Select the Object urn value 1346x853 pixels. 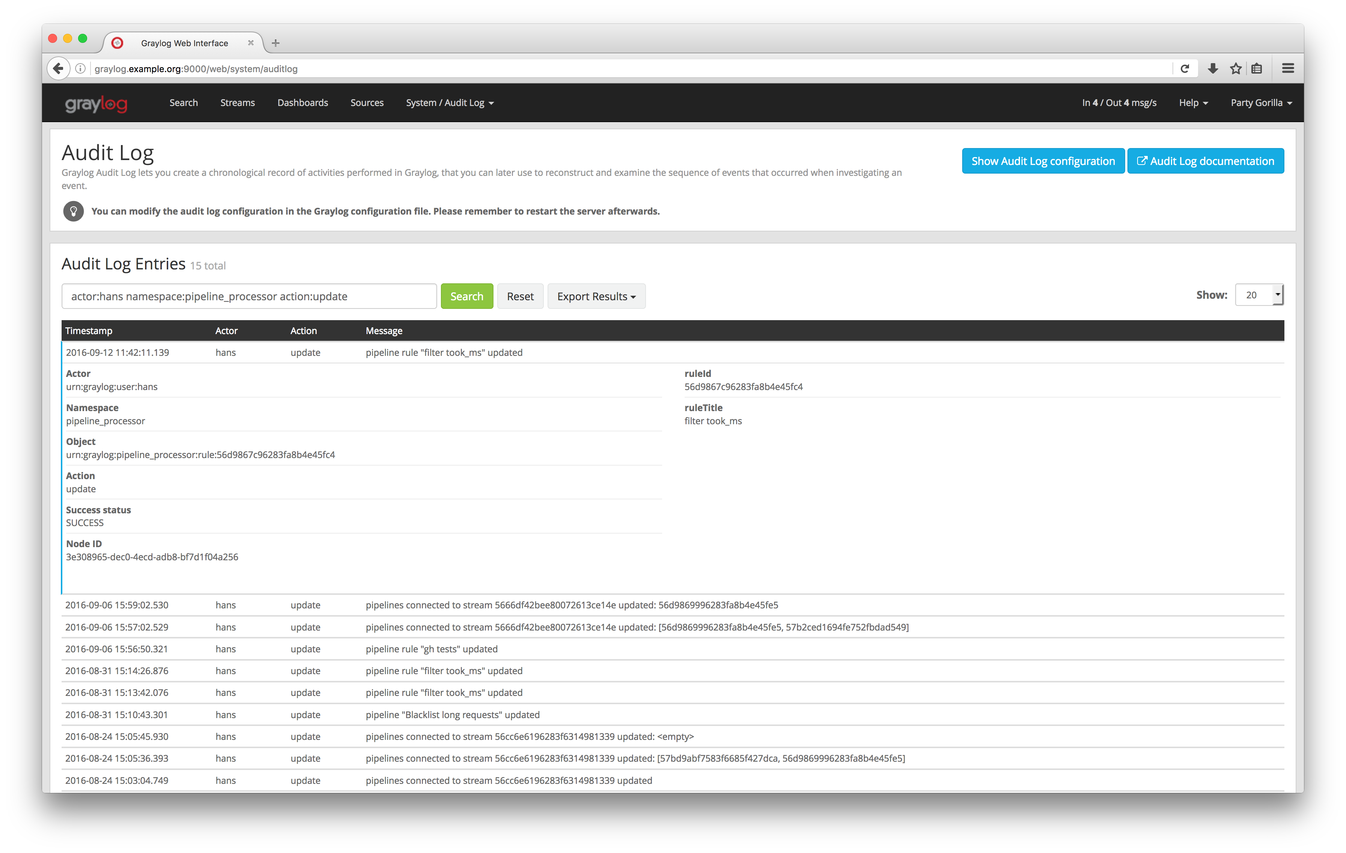pos(201,455)
